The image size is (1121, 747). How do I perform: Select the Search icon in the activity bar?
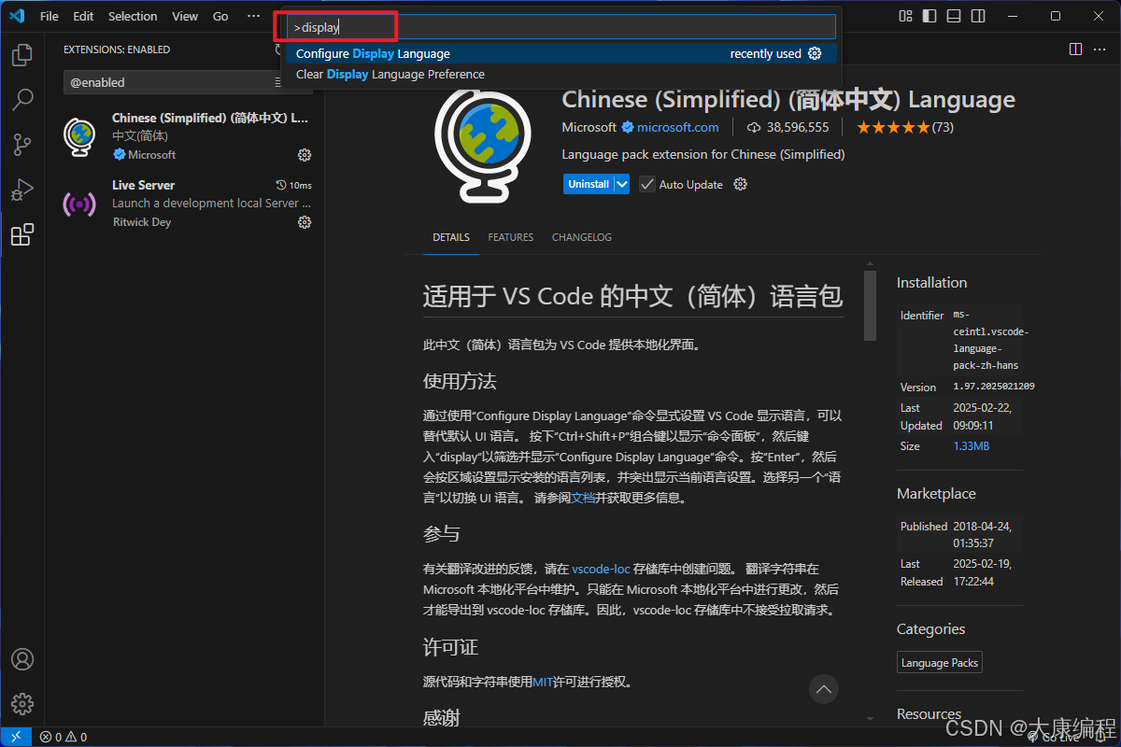pos(21,100)
